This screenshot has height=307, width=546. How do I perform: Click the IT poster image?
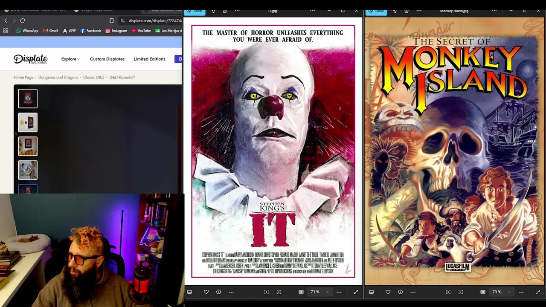coord(273,151)
